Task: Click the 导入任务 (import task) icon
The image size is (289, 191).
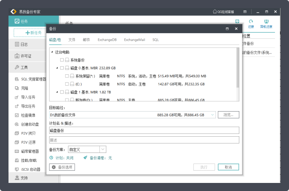Action: pos(17,97)
